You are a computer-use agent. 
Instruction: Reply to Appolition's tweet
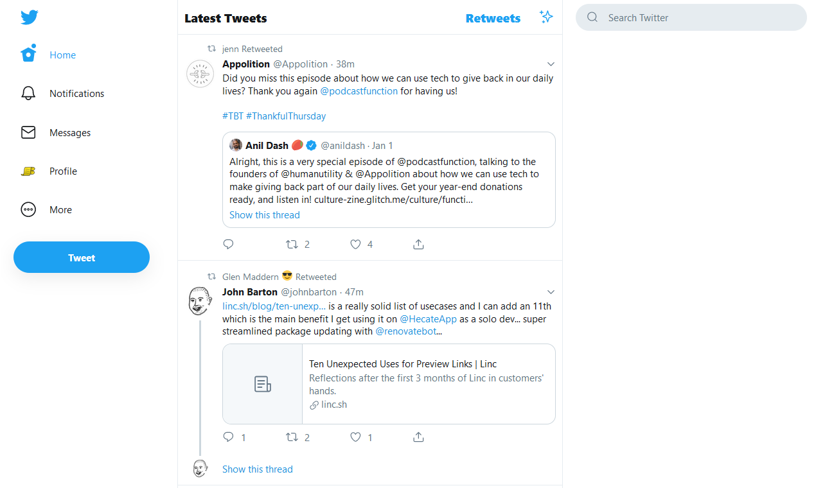coord(228,244)
